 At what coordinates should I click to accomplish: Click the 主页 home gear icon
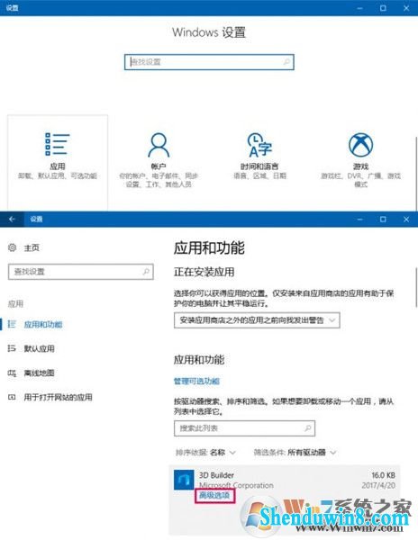tap(12, 247)
